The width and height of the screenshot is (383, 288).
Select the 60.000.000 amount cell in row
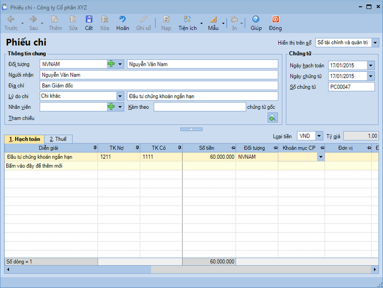coord(209,157)
